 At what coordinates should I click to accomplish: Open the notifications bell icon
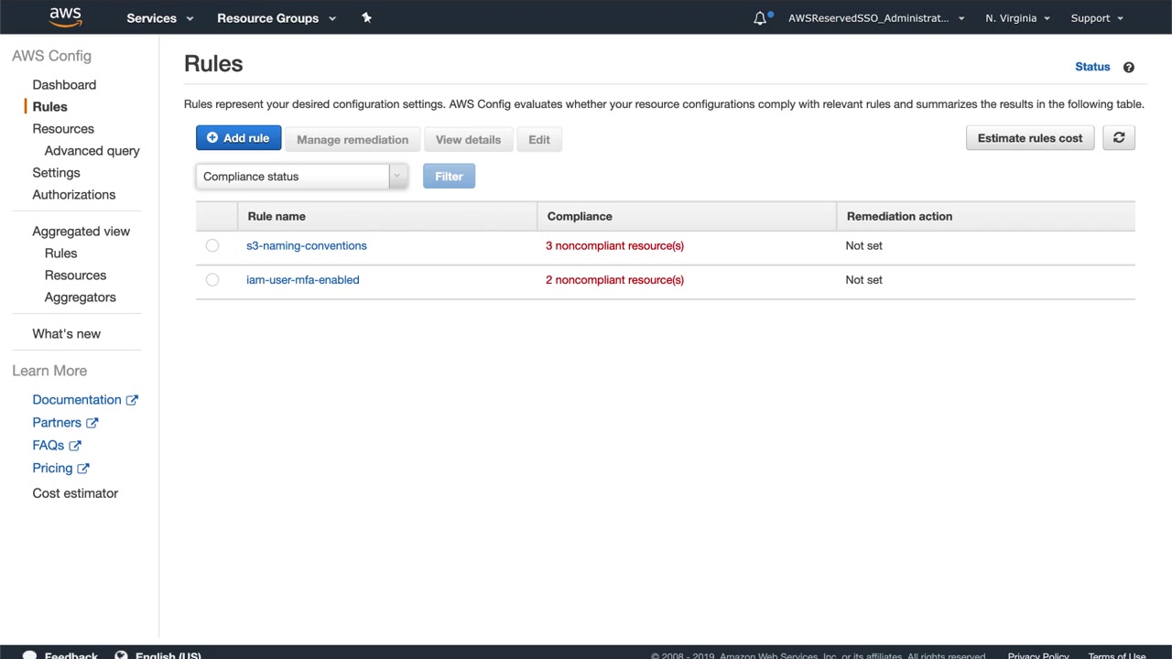click(760, 18)
